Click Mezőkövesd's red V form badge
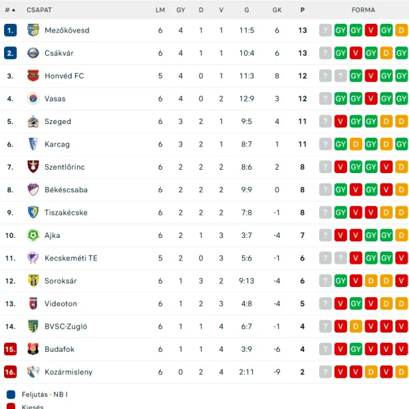This screenshot has height=409, width=409. [371, 30]
